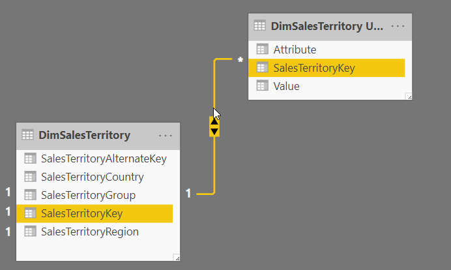
Task: Open the DimSalesTerritory U... table options menu
Action: [398, 26]
